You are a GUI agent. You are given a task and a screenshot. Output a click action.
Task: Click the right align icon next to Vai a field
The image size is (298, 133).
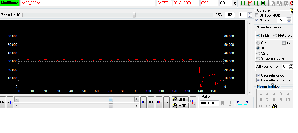tap(230, 103)
